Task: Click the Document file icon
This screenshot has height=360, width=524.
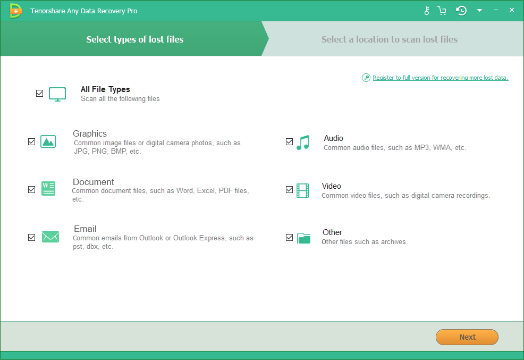Action: coord(48,188)
